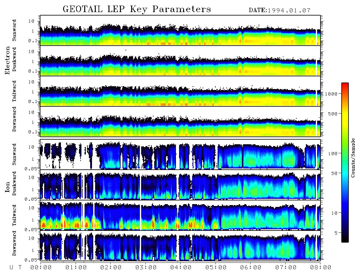
Task: Select the vertical "Electron" group label
Action: coord(7,60)
